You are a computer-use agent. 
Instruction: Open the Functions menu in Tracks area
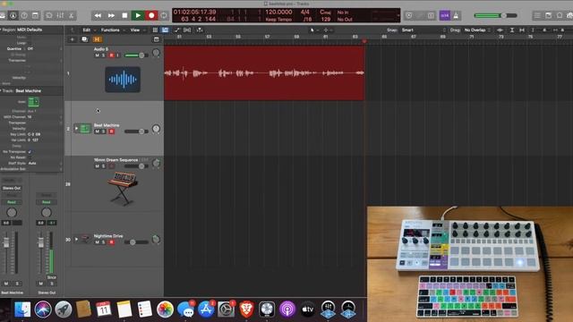[x=112, y=30]
